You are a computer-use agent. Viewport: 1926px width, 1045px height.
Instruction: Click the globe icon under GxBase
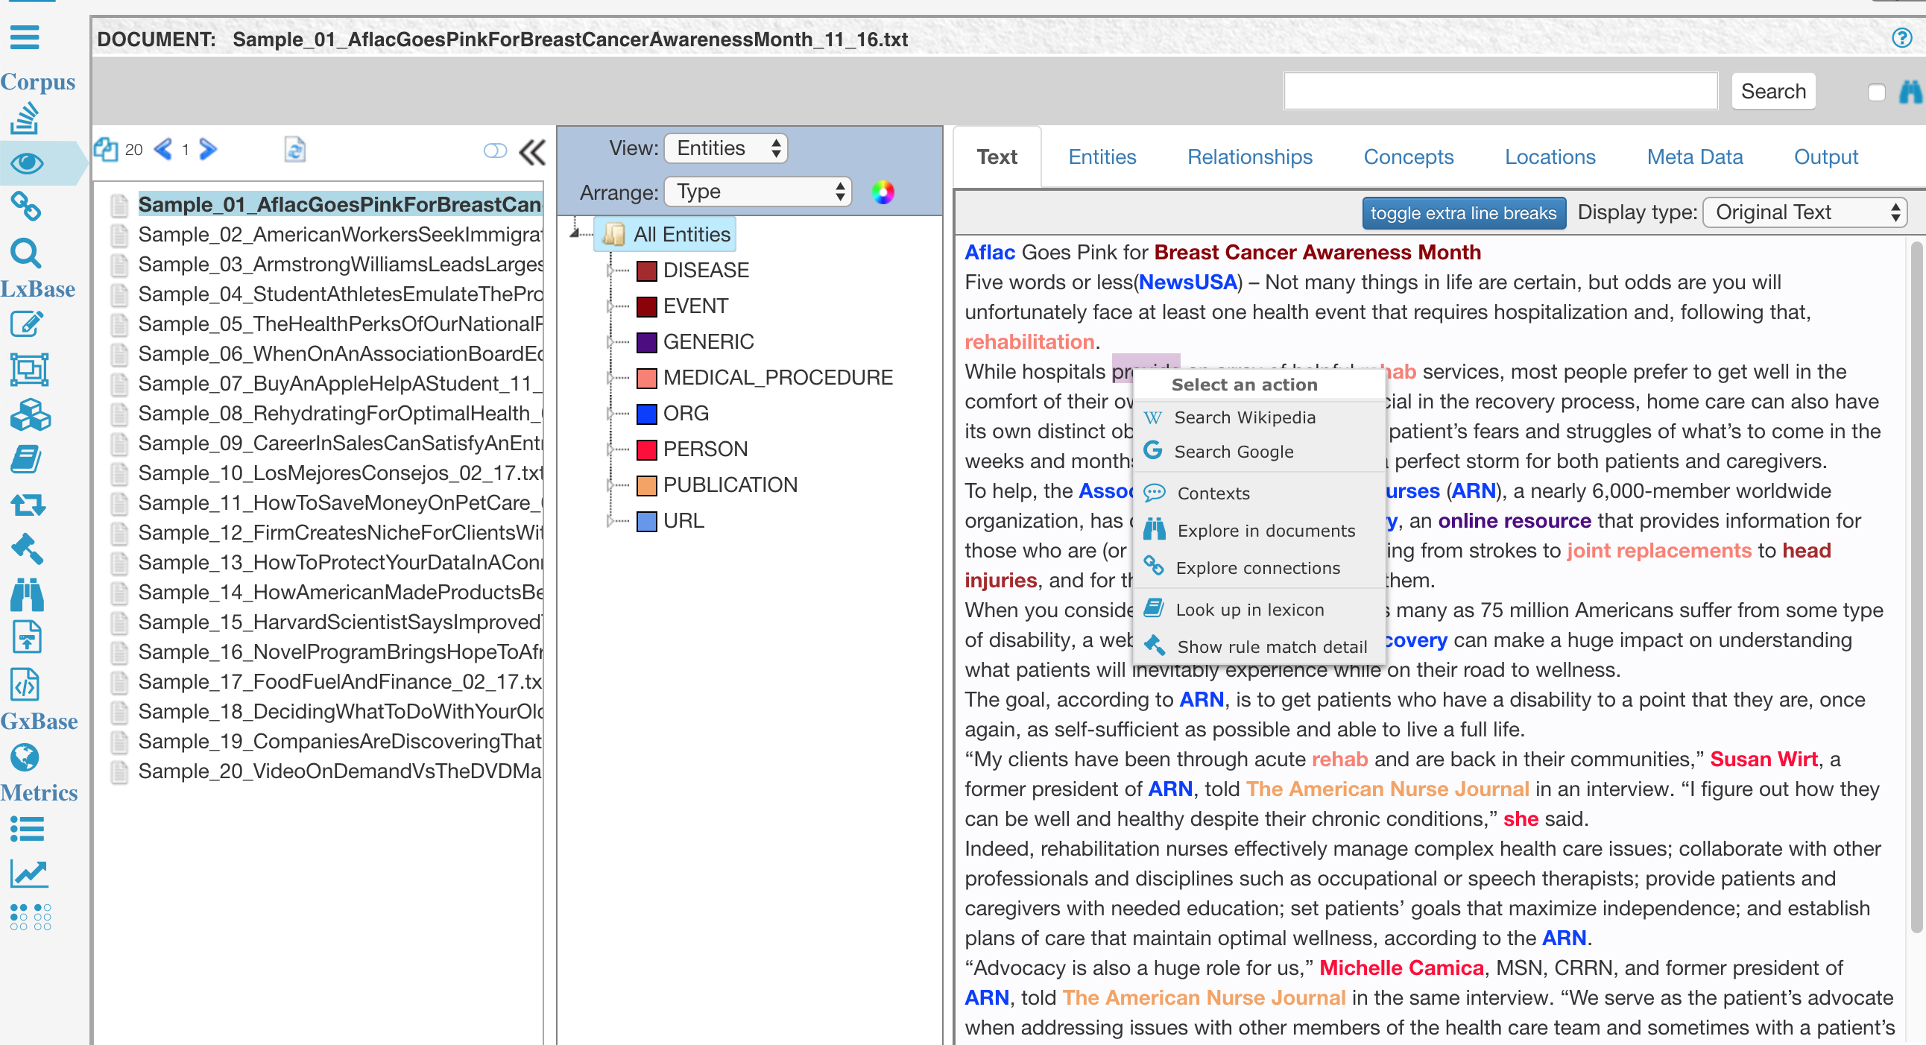click(x=25, y=757)
